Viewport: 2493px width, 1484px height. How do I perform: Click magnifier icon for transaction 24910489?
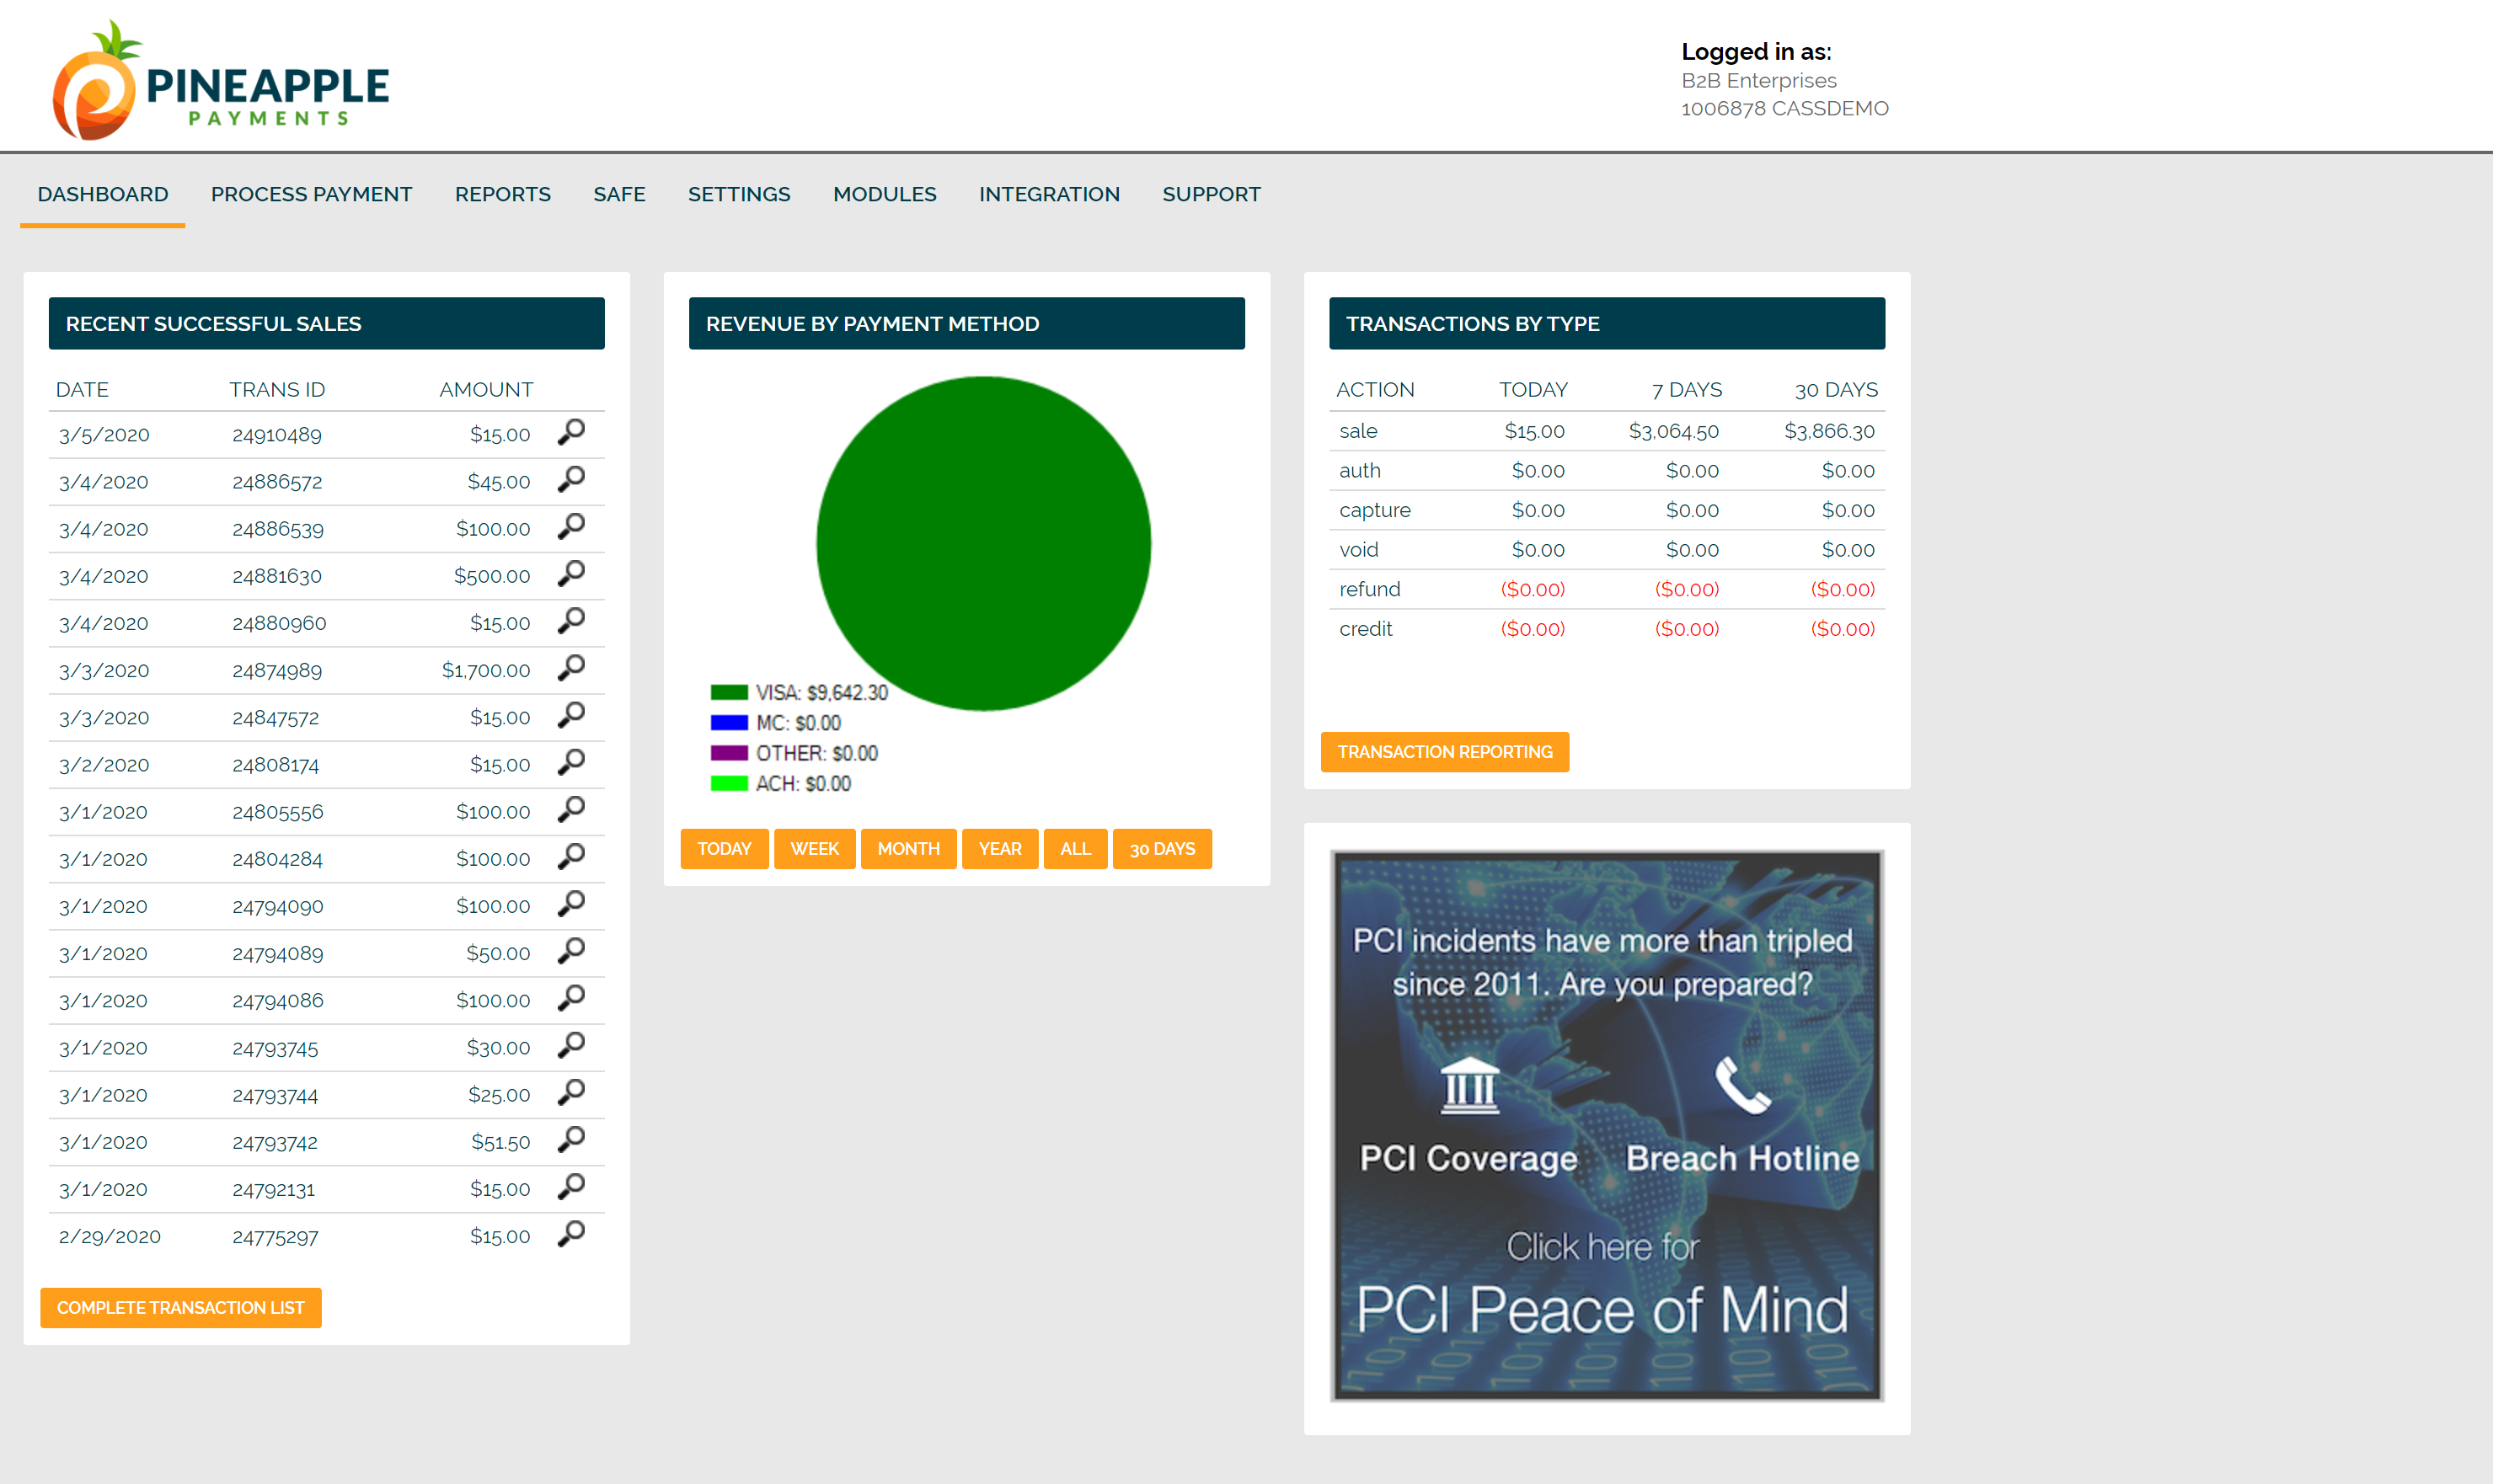pos(571,432)
